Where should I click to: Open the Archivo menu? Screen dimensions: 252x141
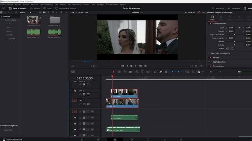click(x=18, y=4)
